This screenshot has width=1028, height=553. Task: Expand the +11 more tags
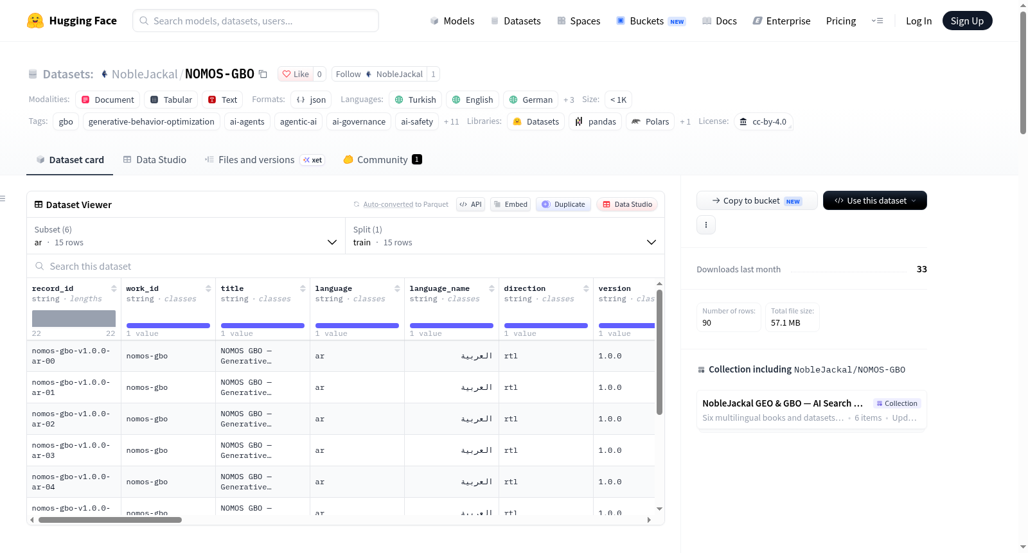(x=451, y=121)
